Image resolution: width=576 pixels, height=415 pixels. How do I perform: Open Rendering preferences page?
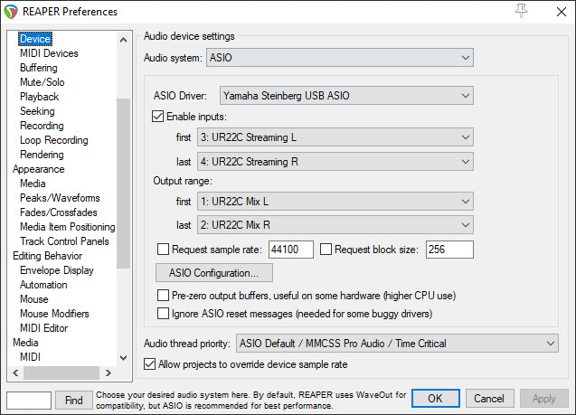click(x=42, y=155)
